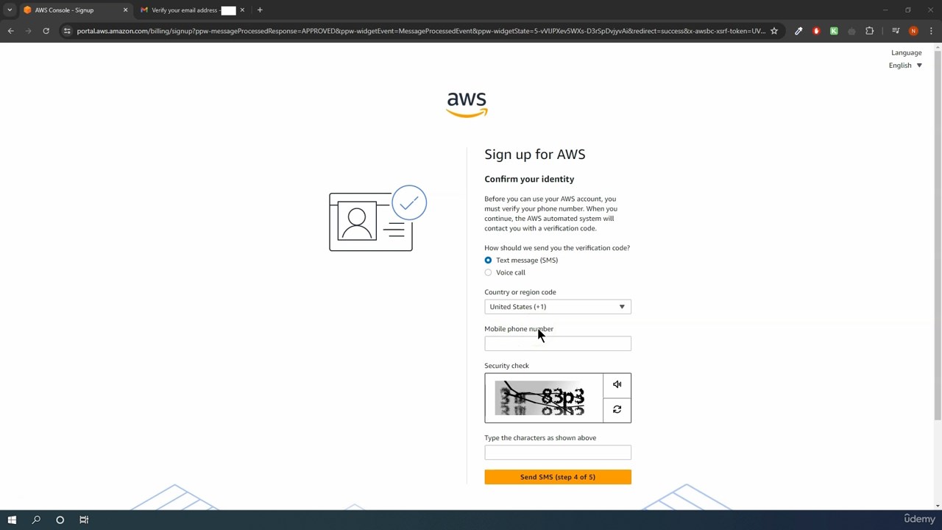942x530 pixels.
Task: Close the Gmail Verify your email tab
Action: pos(242,10)
